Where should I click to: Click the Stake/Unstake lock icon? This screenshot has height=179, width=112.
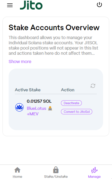pos(56,170)
